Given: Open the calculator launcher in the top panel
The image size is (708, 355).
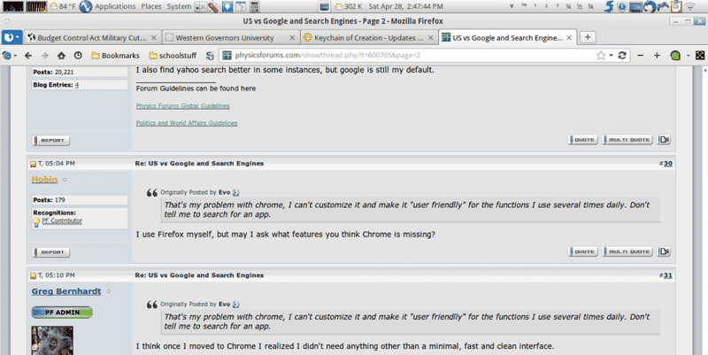Looking at the screenshot, I should tap(255, 6).
